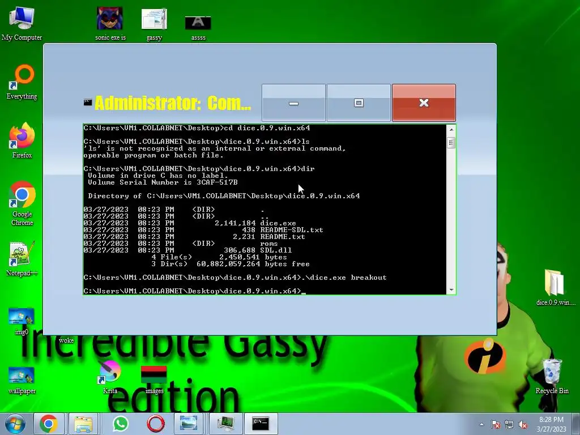Open the Everything search shortcut
This screenshot has height=435, width=580.
pos(22,82)
